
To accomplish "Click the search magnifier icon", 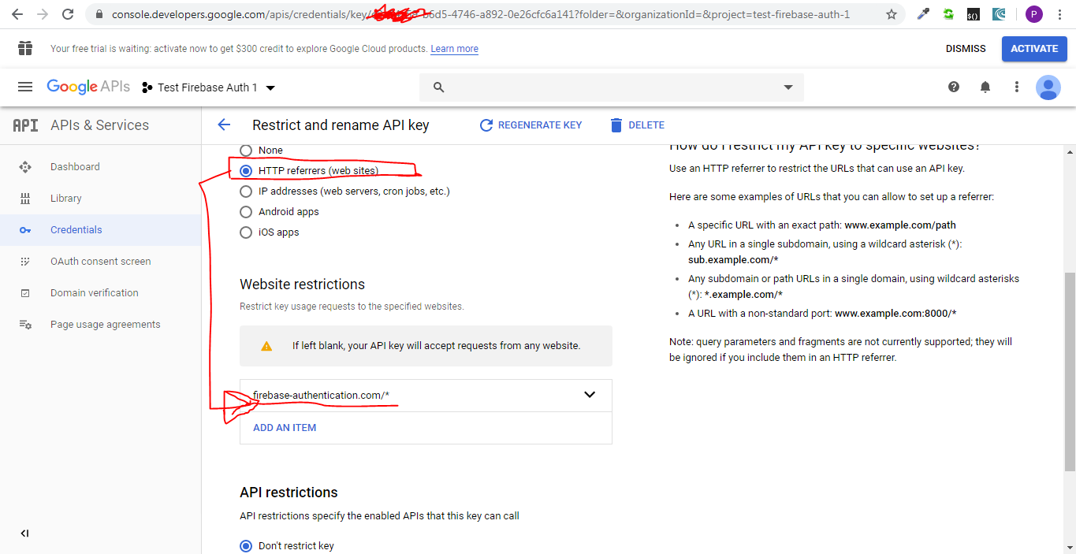I will tap(439, 87).
